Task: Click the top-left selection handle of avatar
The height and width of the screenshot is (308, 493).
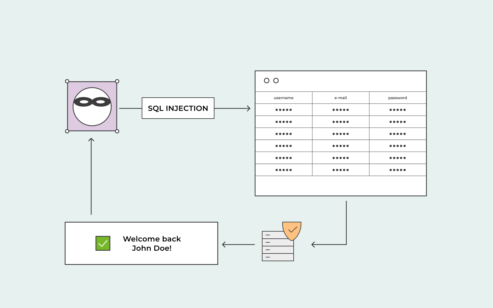Action: (67, 81)
